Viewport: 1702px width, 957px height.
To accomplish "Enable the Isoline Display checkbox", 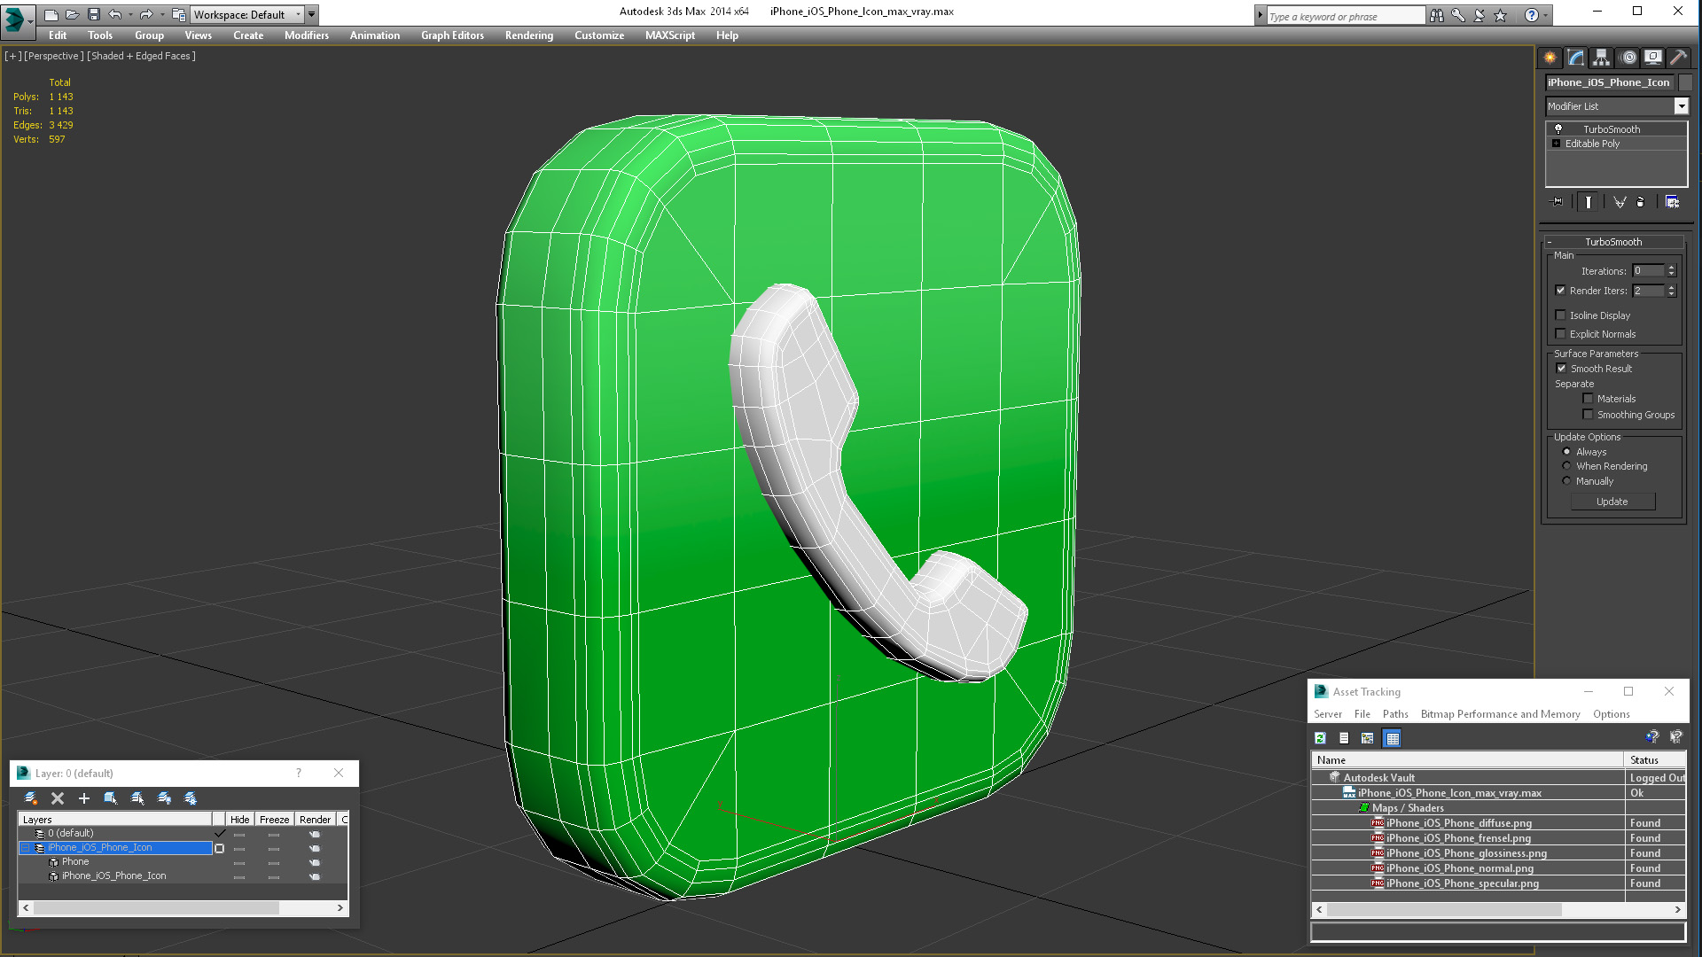I will point(1561,315).
